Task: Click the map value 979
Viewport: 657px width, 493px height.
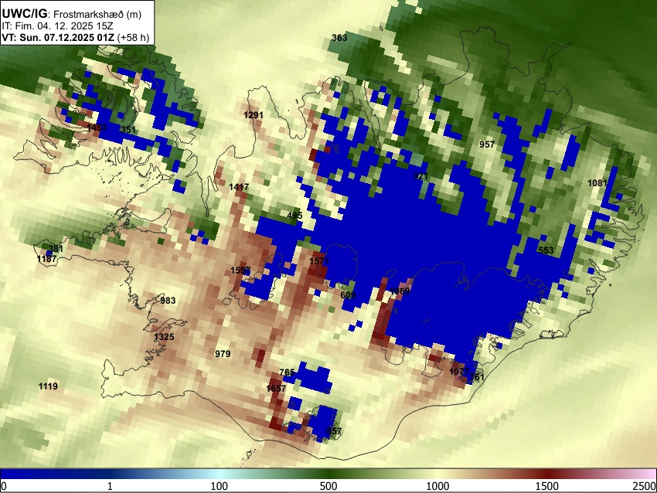Action: point(223,354)
